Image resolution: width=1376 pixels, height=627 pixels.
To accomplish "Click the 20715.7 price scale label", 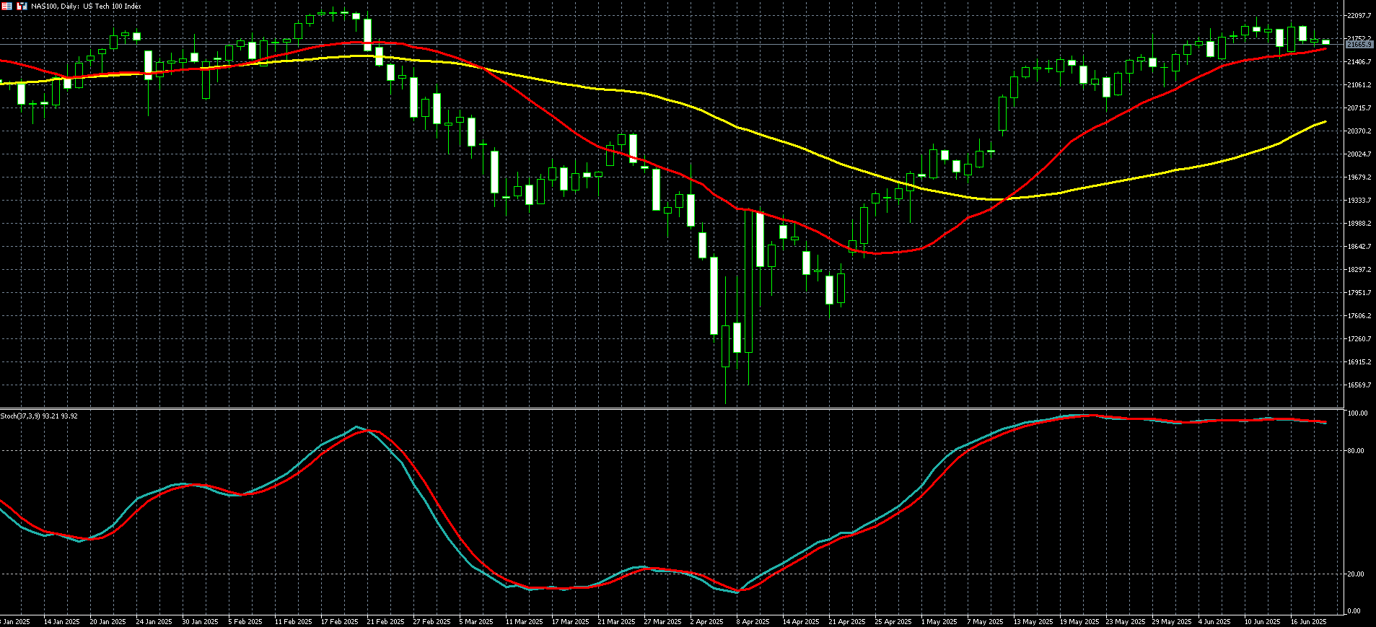I will [1359, 108].
